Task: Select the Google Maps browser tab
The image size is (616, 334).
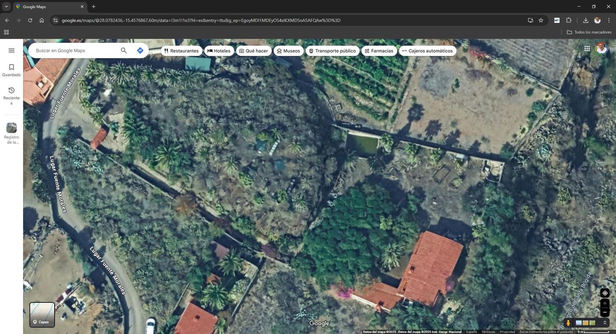Action: click(49, 7)
